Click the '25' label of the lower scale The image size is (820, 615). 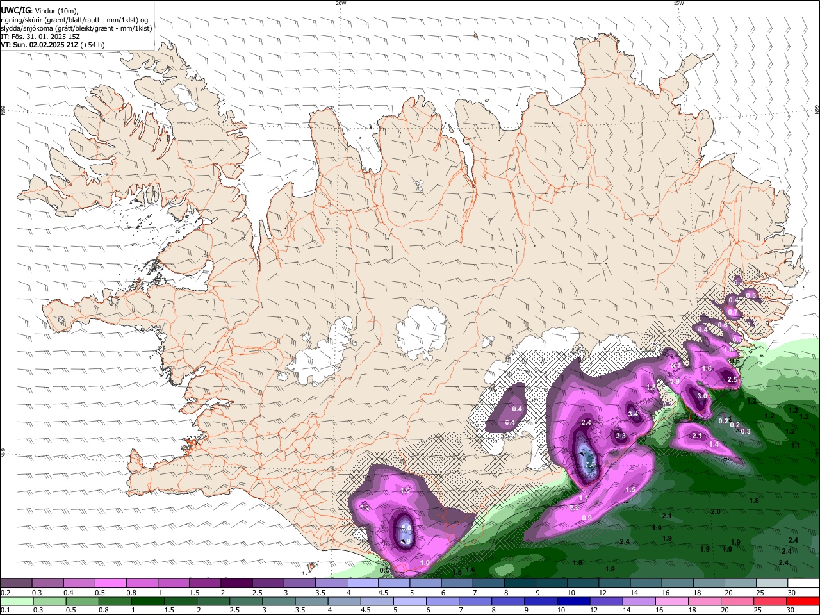coord(758,611)
